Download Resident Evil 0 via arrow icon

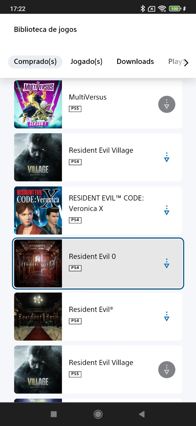click(x=167, y=264)
